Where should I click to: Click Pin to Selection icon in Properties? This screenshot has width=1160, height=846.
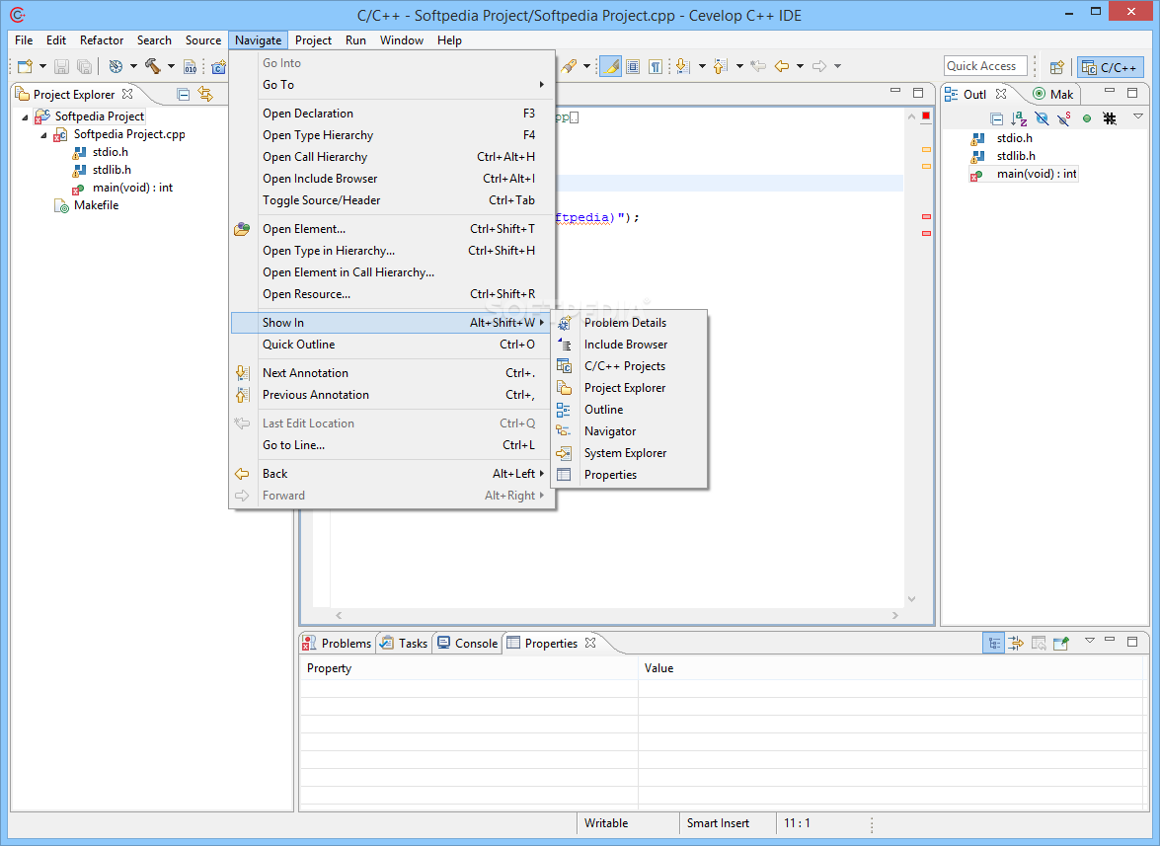[1061, 644]
